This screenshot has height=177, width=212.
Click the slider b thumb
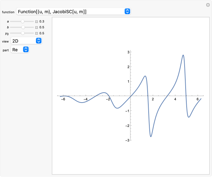point(23,27)
